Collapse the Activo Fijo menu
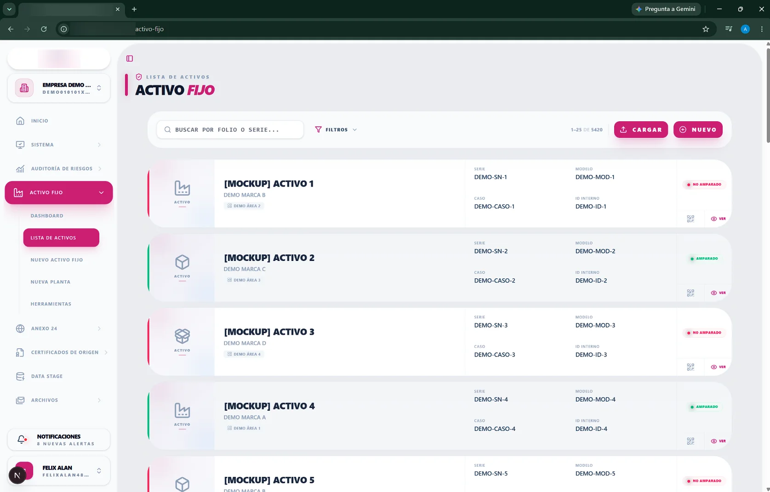The height and width of the screenshot is (492, 770). pyautogui.click(x=59, y=192)
